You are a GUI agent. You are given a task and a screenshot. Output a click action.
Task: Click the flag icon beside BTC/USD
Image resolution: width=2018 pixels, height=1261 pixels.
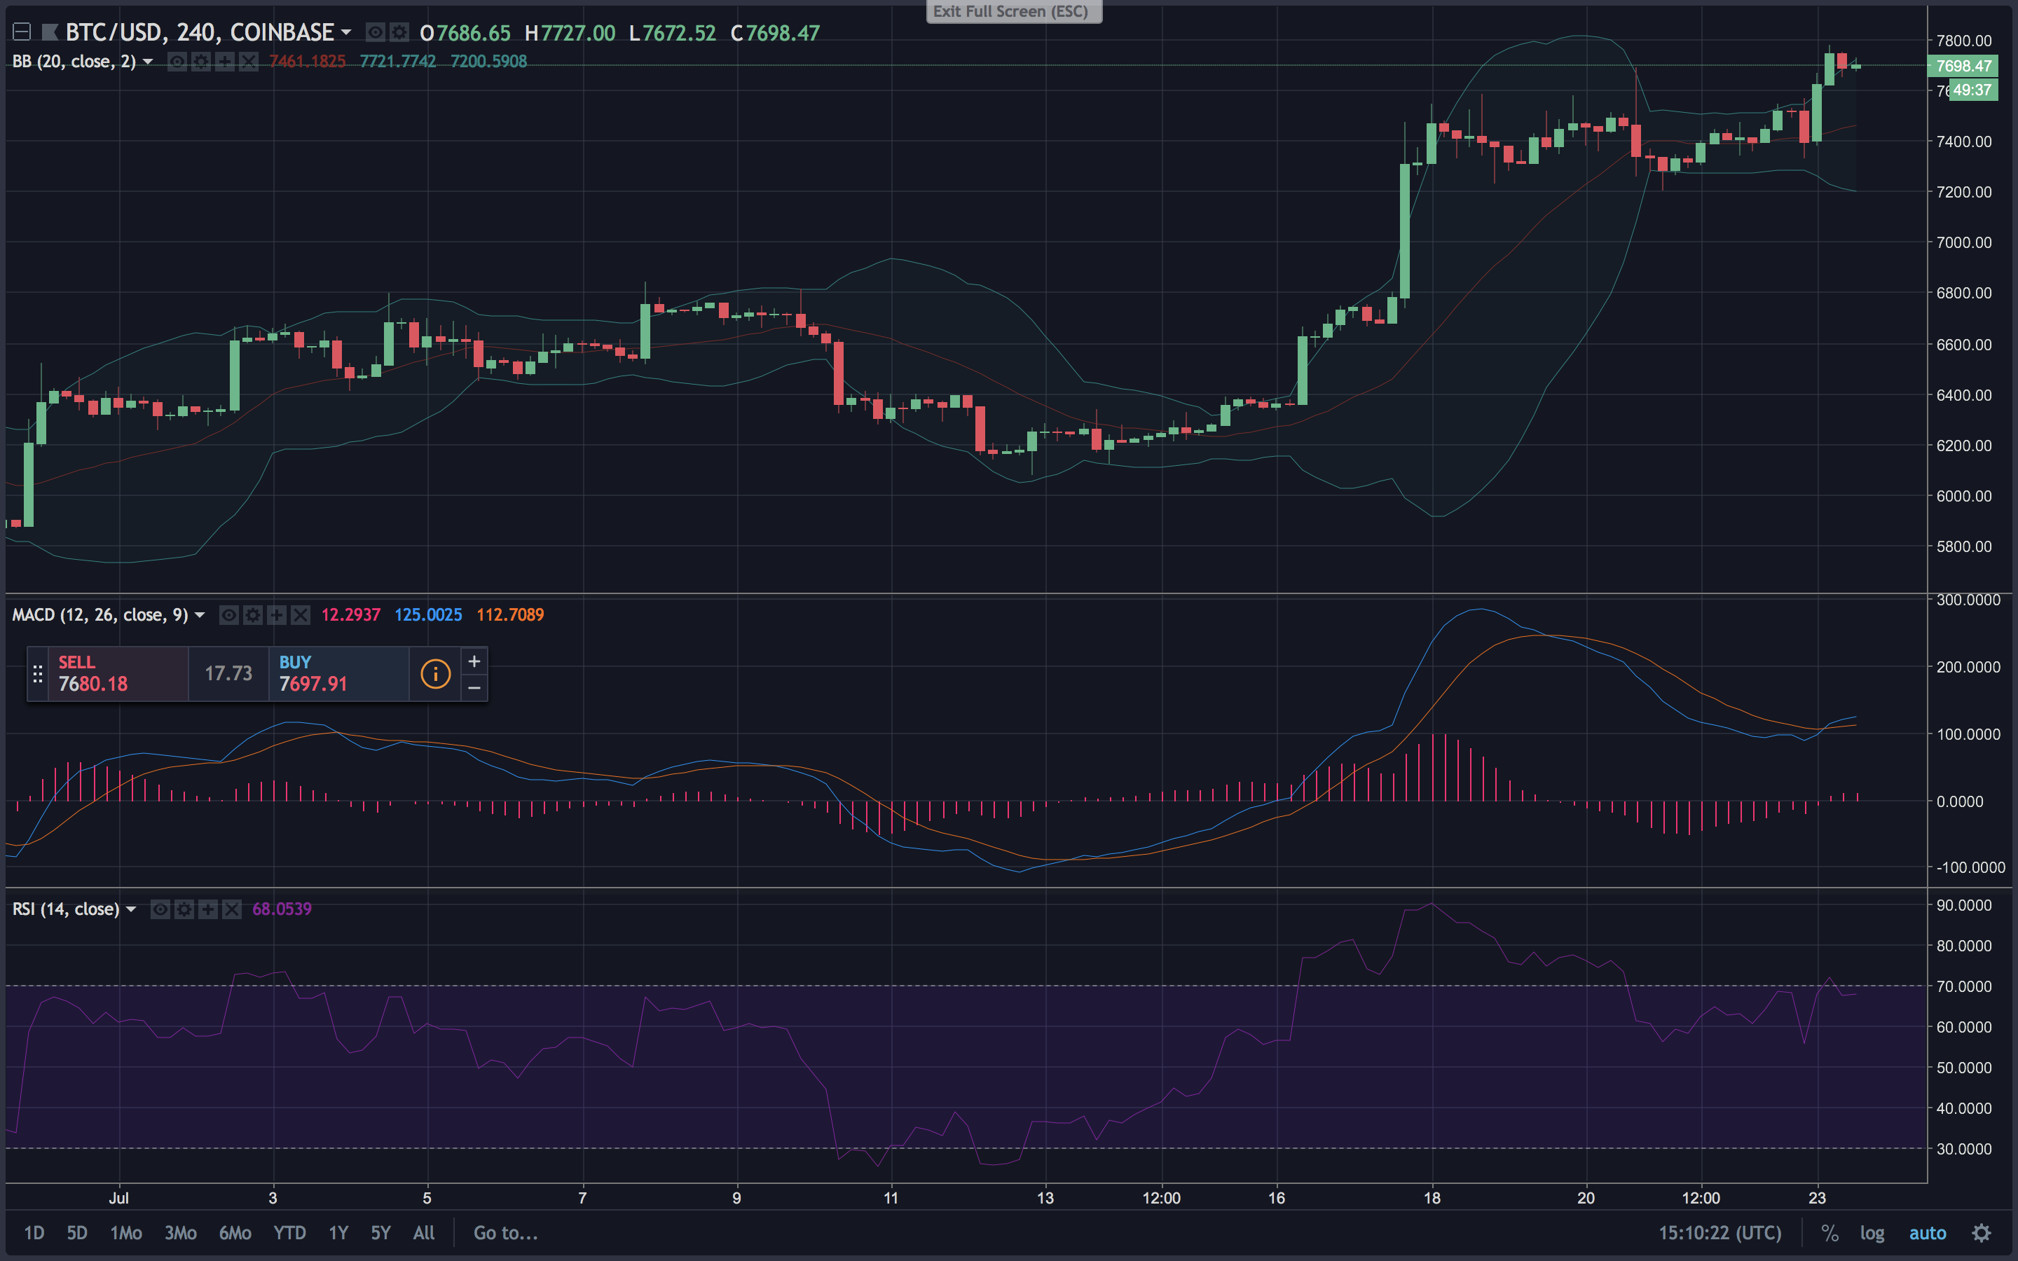50,32
